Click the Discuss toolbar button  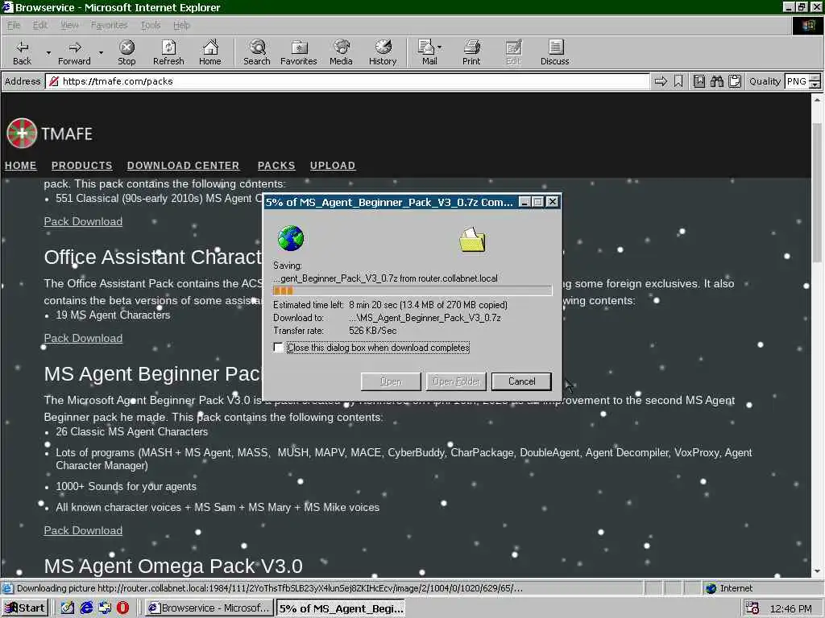[554, 52]
